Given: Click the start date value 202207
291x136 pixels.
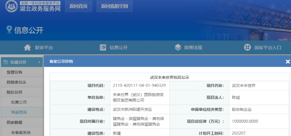Looking at the screenshot, I should (239, 133).
